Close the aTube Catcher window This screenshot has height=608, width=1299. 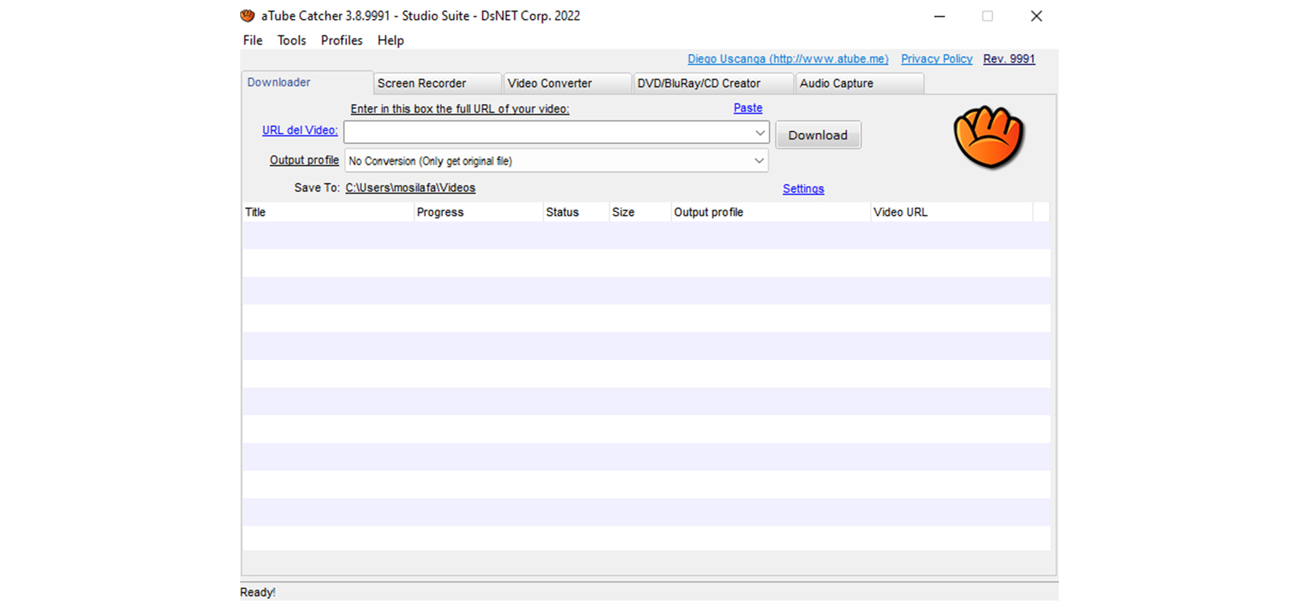[x=1036, y=16]
